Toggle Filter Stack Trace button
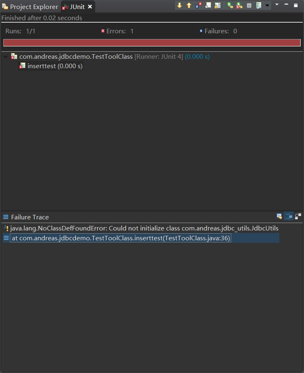The image size is (304, 373). [289, 216]
